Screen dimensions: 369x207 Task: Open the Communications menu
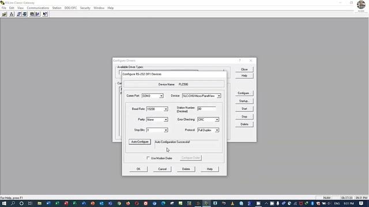click(x=38, y=8)
